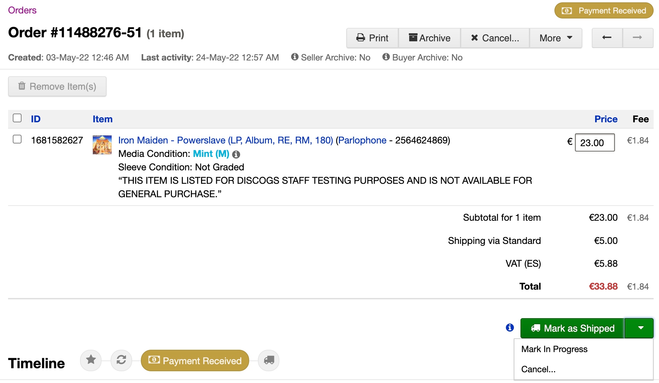Screen dimensions: 659x383
Task: Open the More dropdown
Action: pos(555,38)
